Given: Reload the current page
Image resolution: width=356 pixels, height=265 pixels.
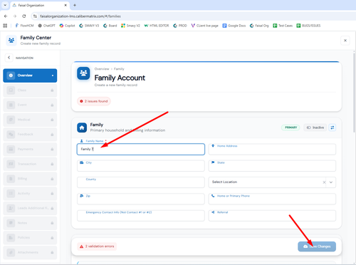Looking at the screenshot, I should click(x=24, y=16).
